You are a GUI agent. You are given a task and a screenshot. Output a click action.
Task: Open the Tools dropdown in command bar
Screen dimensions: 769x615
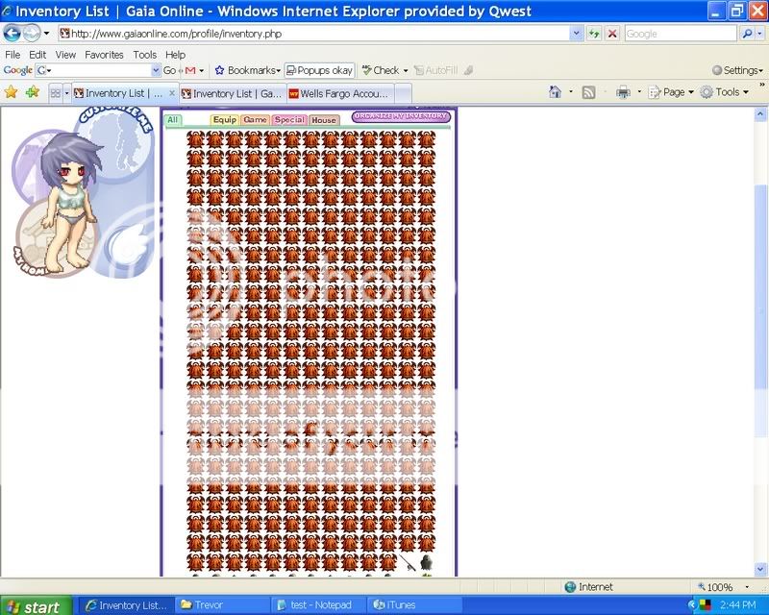click(x=726, y=92)
